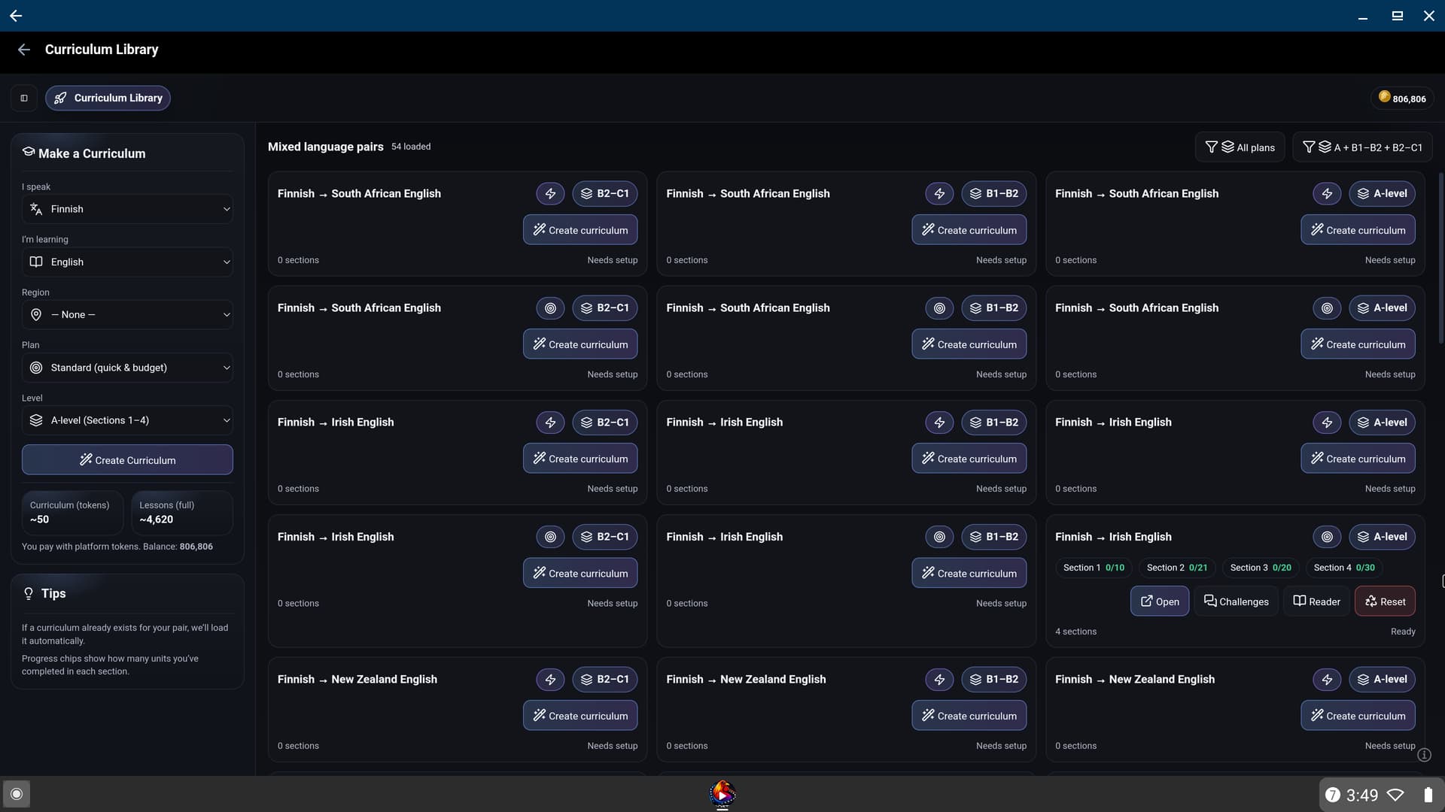Click target plan icon on Finnish Irish English A-level card

1327,537
